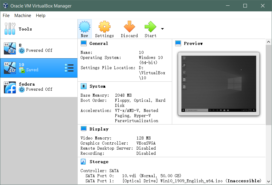The height and width of the screenshot is (185, 272).
Task: Start the VM using green arrow icon
Action: click(x=150, y=27)
